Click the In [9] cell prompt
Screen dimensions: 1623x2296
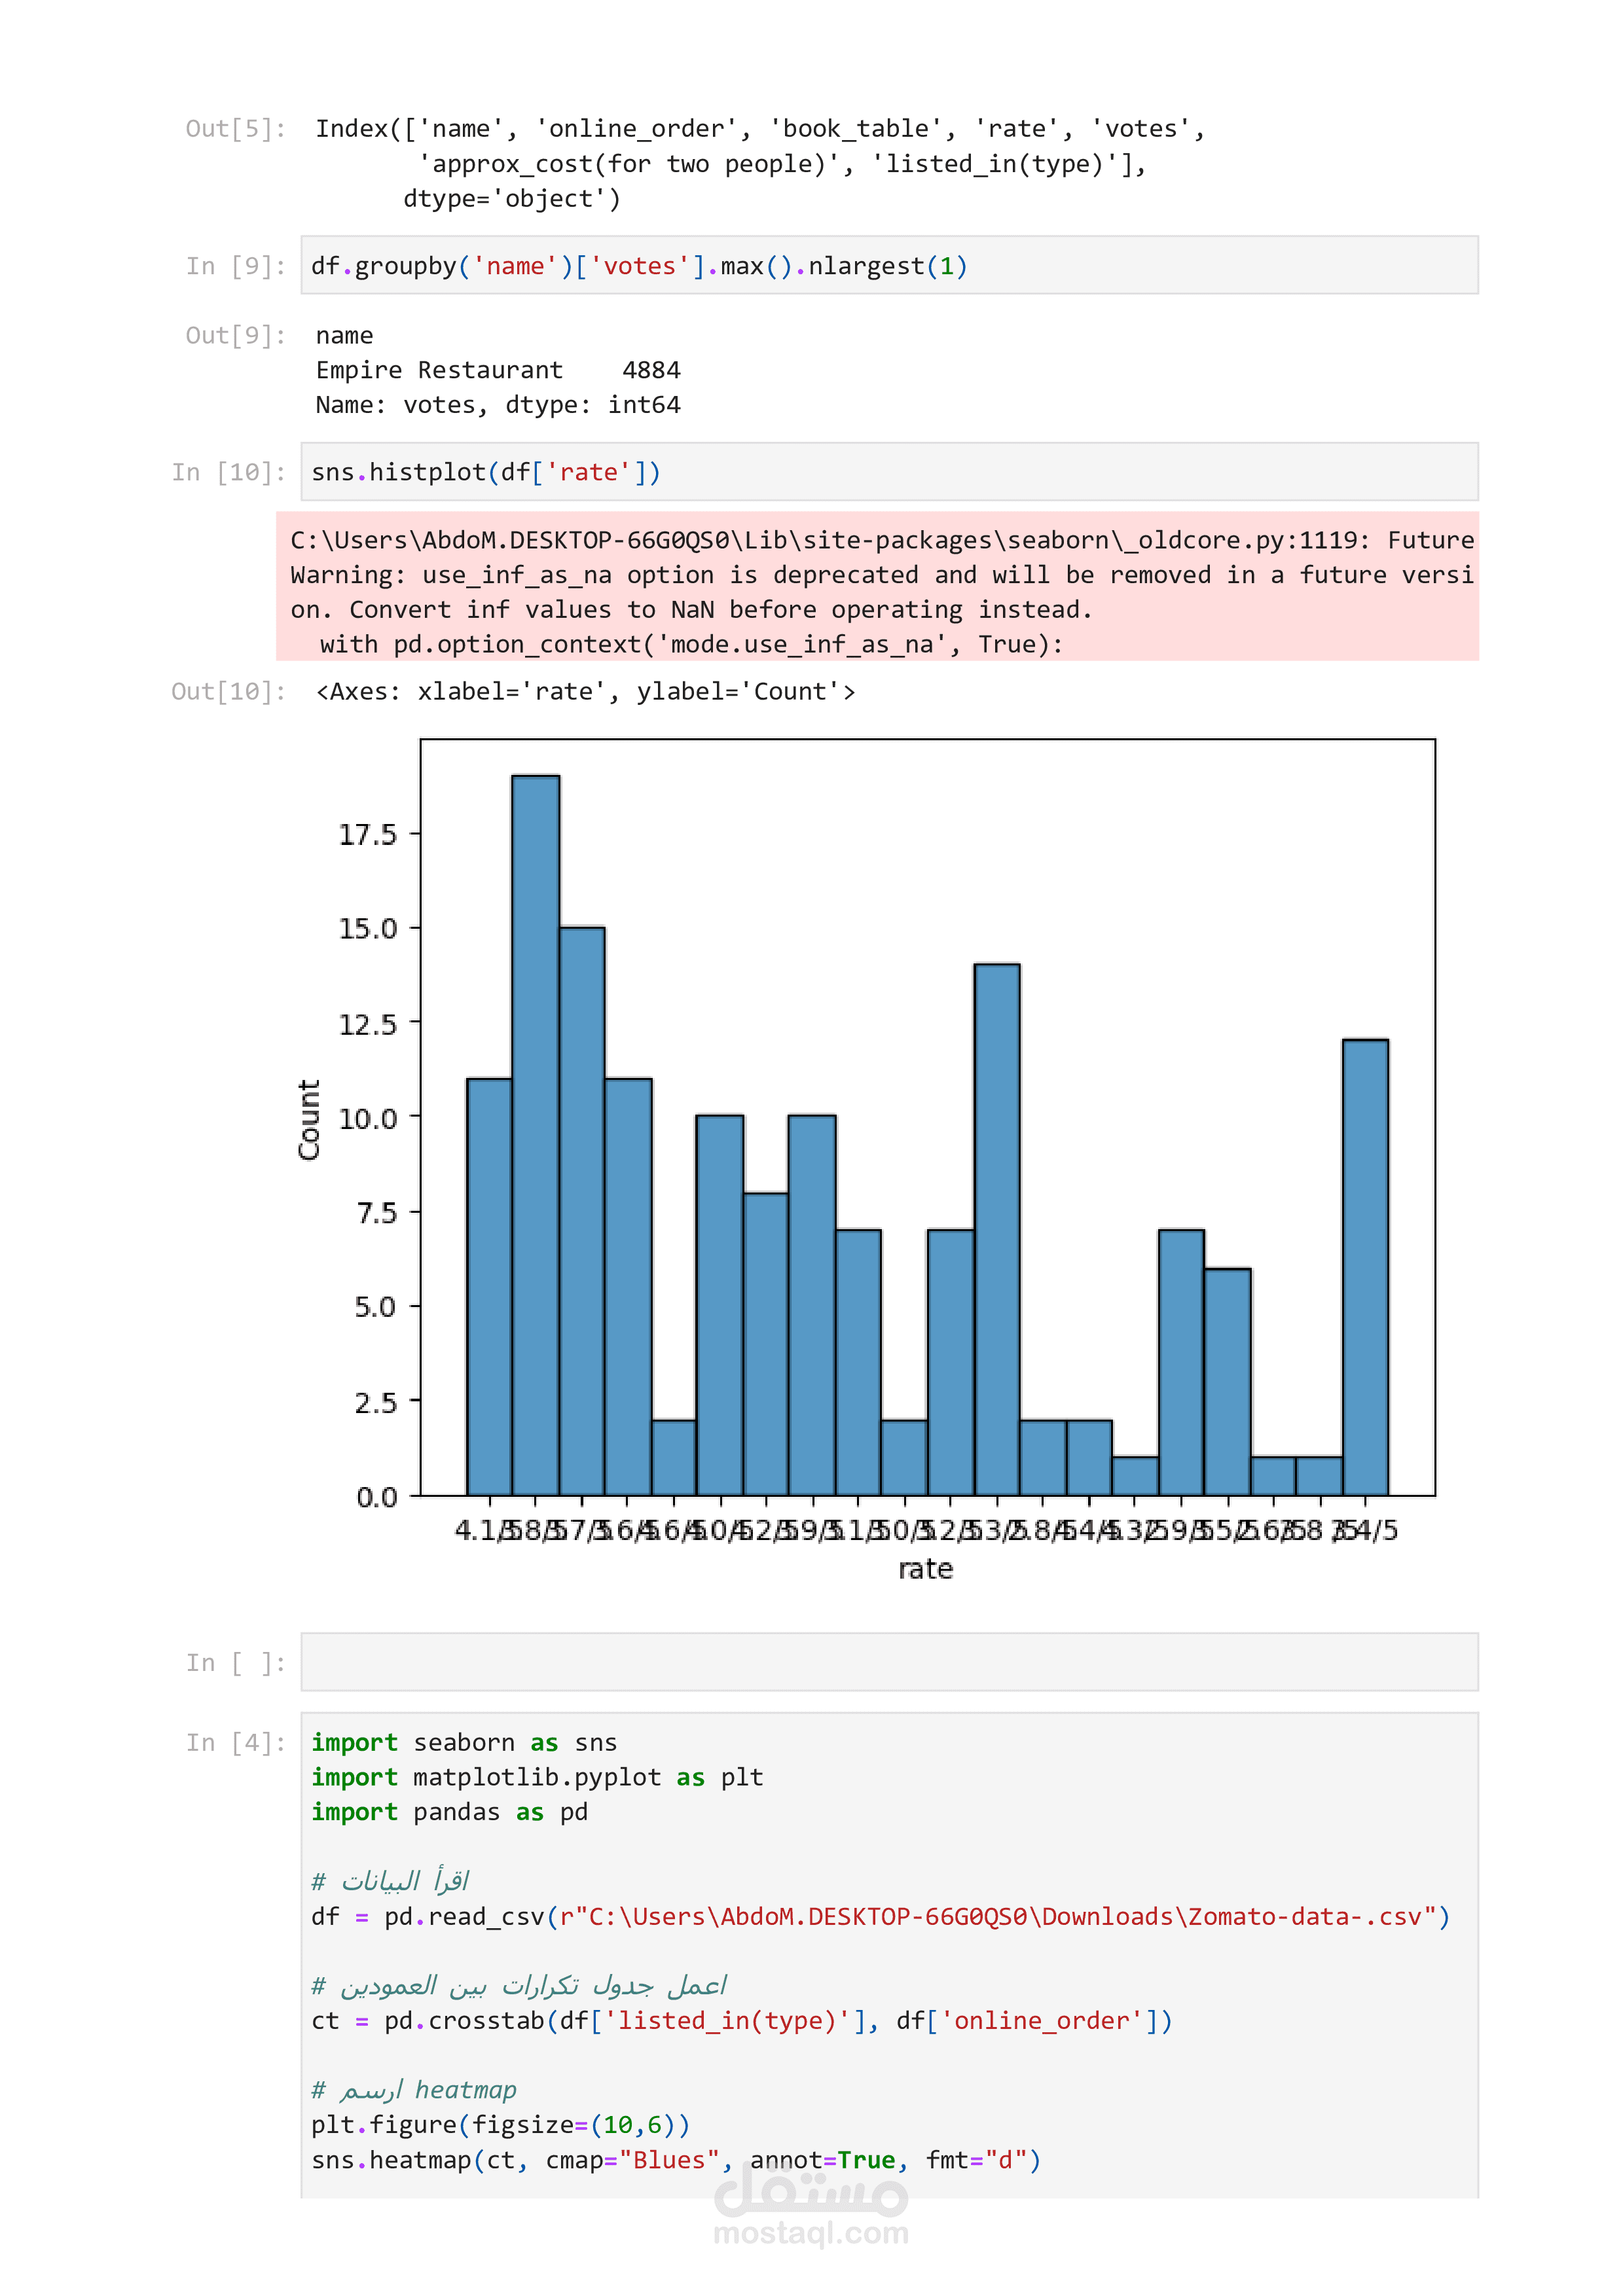pyautogui.click(x=236, y=266)
